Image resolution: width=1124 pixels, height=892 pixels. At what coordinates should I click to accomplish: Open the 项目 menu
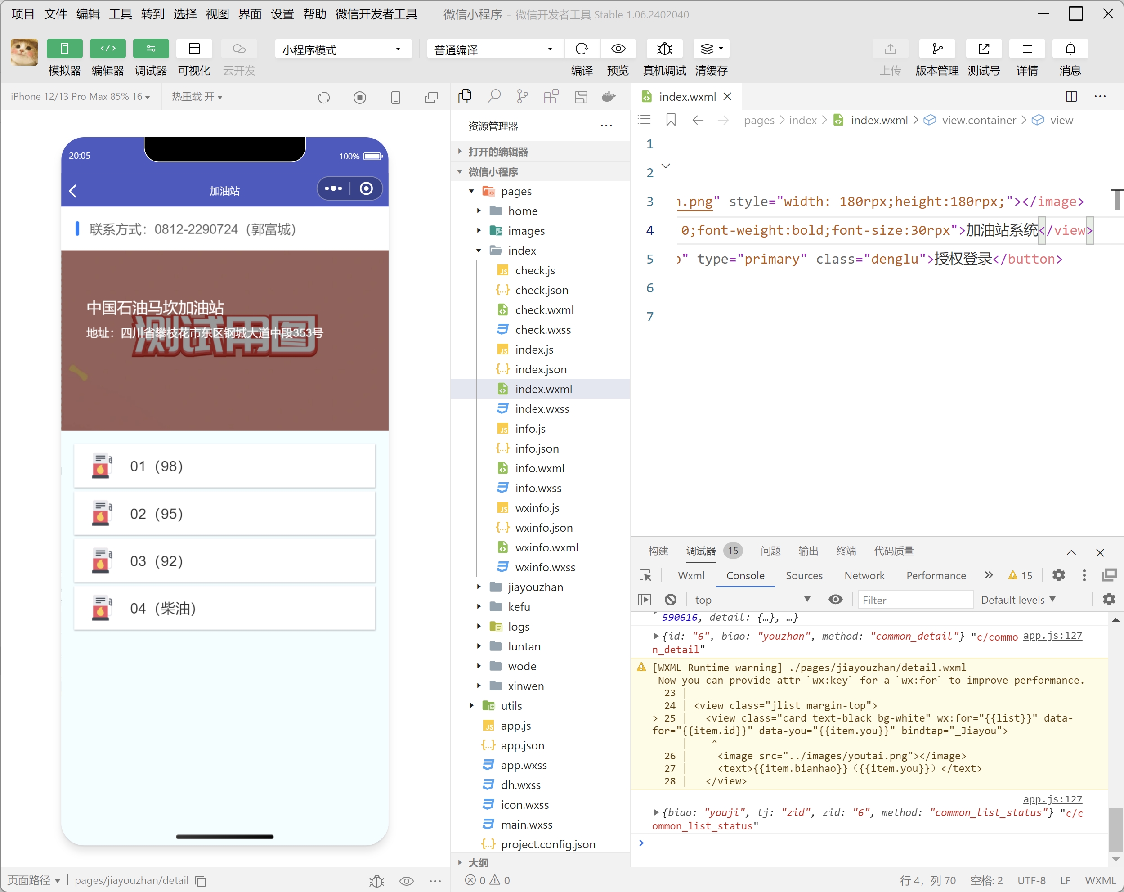click(x=23, y=14)
